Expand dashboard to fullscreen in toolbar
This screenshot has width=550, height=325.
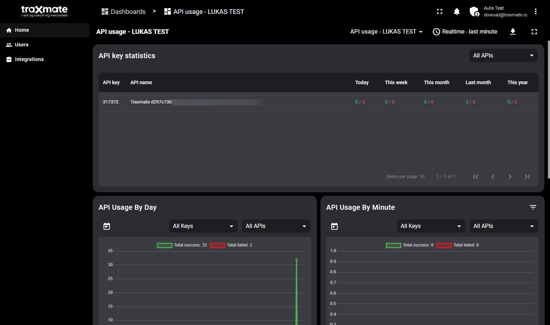tap(534, 32)
